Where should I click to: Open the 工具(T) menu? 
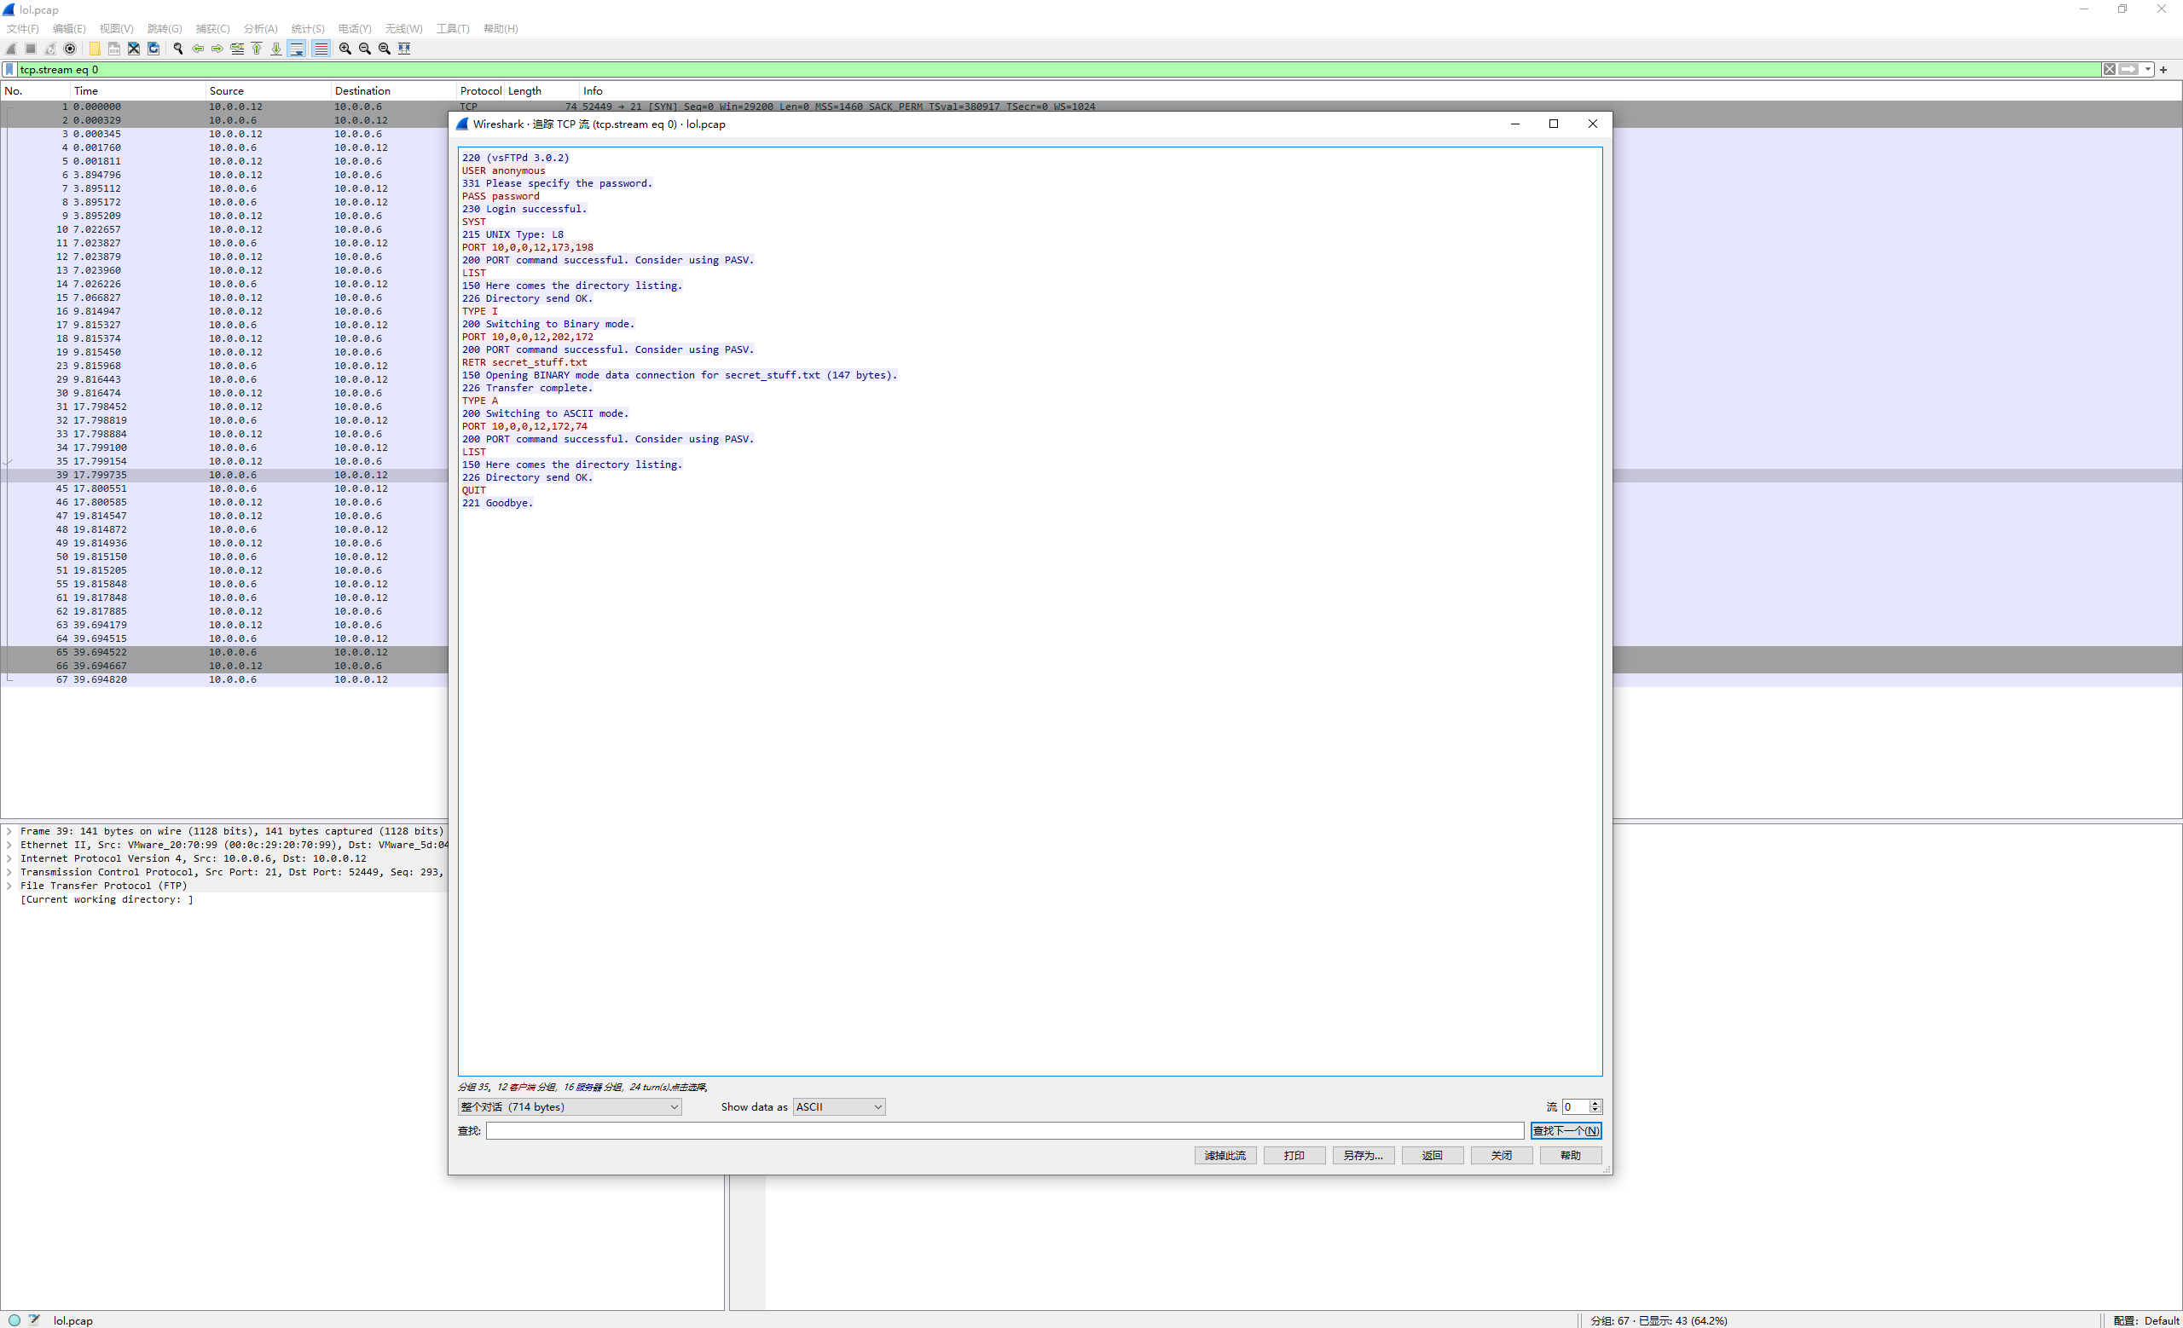[453, 28]
